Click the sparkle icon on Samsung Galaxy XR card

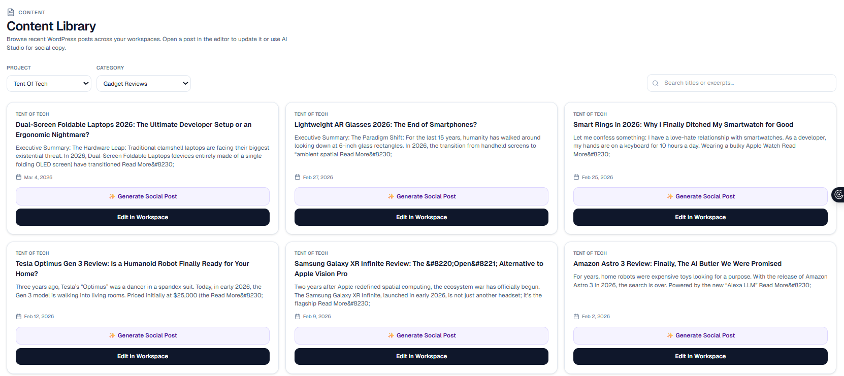coord(391,335)
